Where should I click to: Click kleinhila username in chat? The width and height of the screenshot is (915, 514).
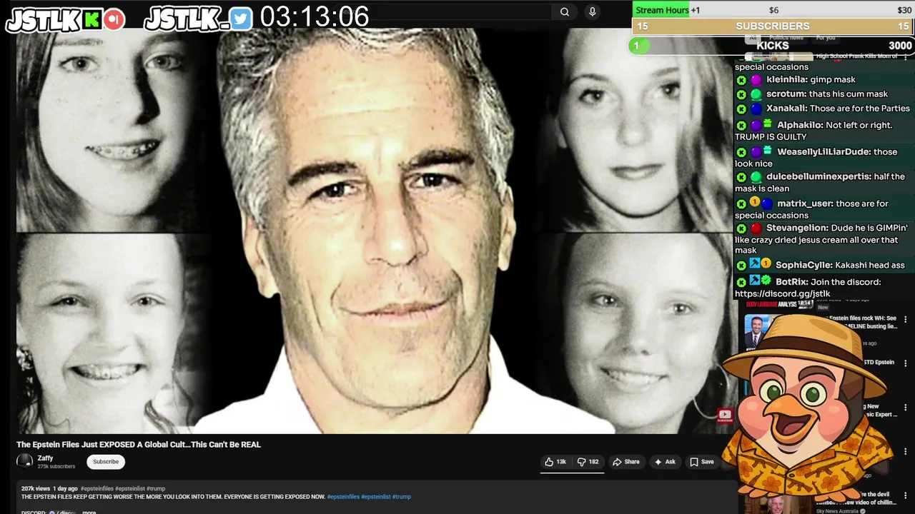coord(786,80)
